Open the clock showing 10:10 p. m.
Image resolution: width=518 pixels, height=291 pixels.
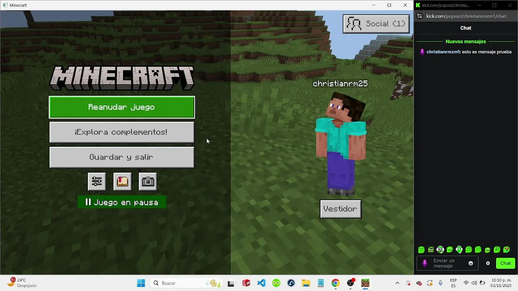click(501, 283)
